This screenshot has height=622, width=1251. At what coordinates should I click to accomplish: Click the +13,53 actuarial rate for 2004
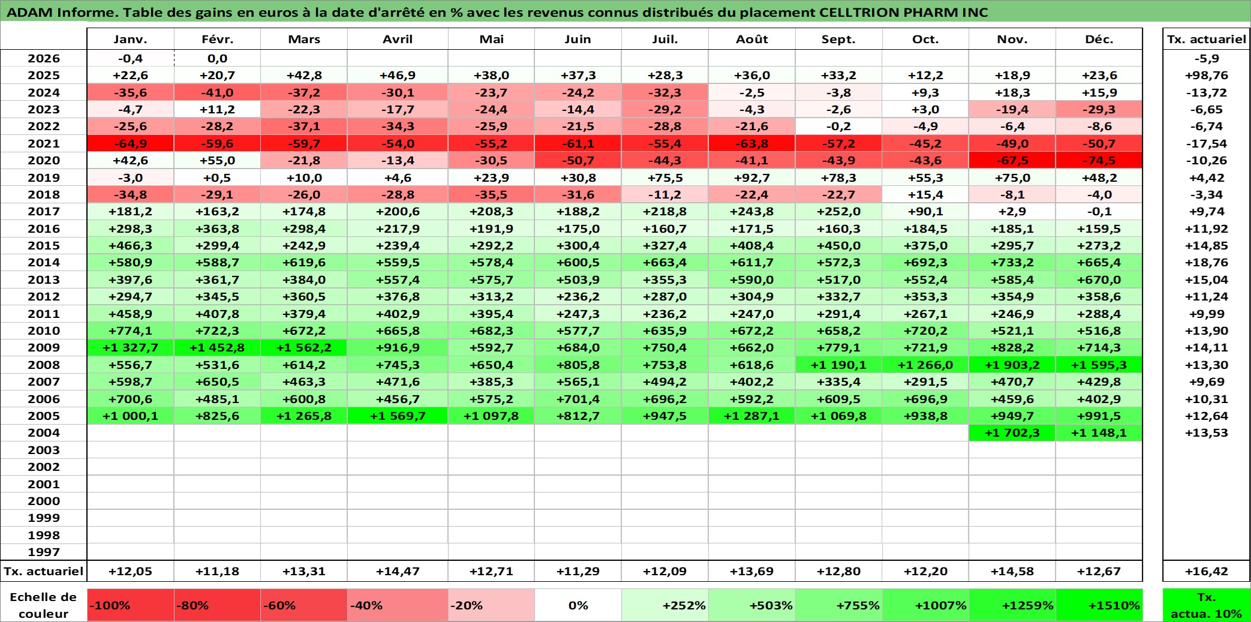[1206, 432]
